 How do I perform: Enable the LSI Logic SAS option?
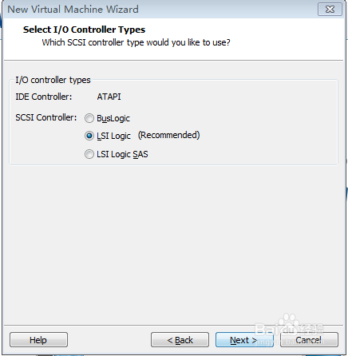click(89, 154)
